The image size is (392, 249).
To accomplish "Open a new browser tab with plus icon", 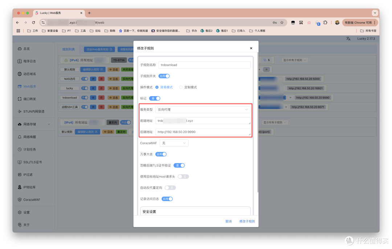I will [x=89, y=13].
